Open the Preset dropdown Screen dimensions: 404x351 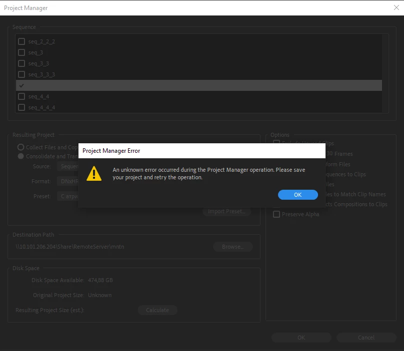tap(68, 196)
